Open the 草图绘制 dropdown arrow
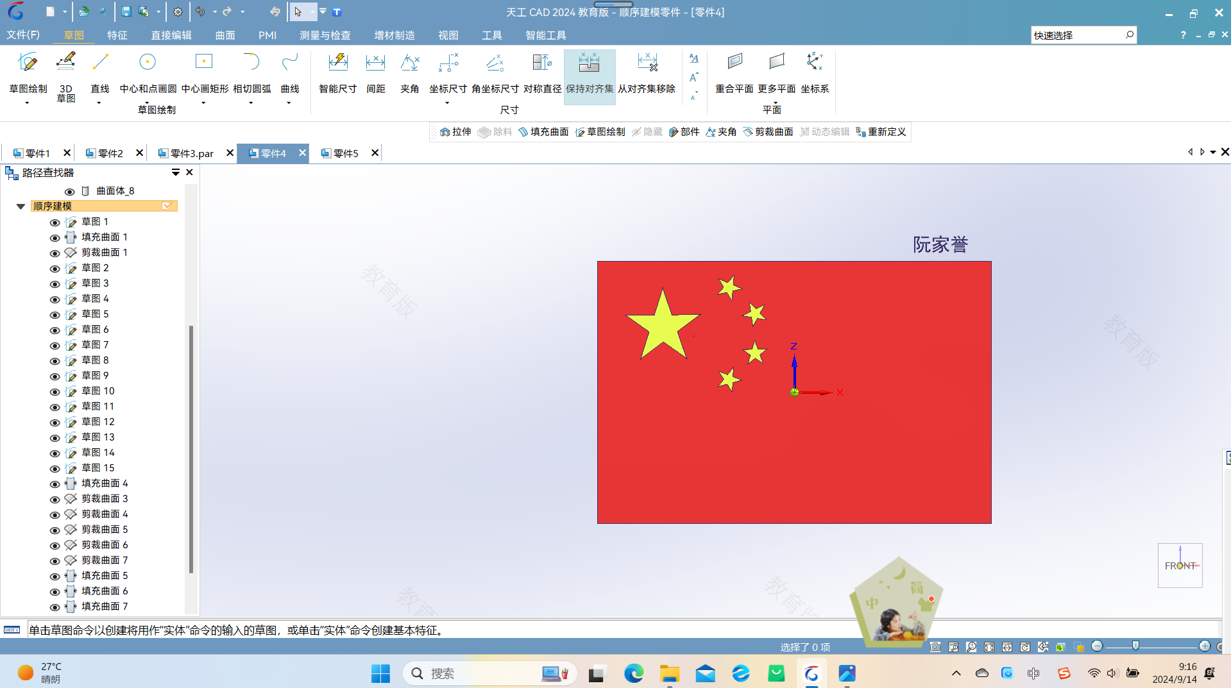Image resolution: width=1231 pixels, height=688 pixels. (x=28, y=103)
